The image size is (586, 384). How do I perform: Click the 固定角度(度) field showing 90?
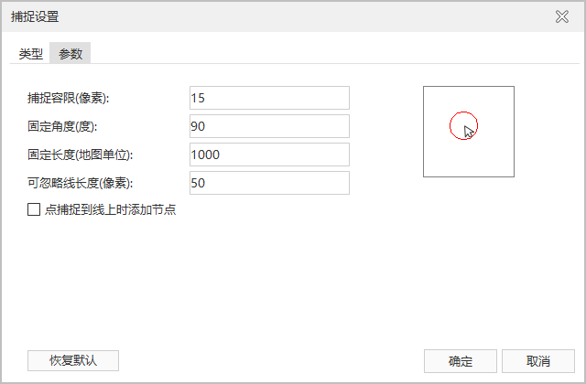269,126
